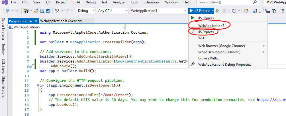Viewport: 286px width, 116px height.
Task: Start Without Debugging via green outline arrow
Action: coord(217,11)
